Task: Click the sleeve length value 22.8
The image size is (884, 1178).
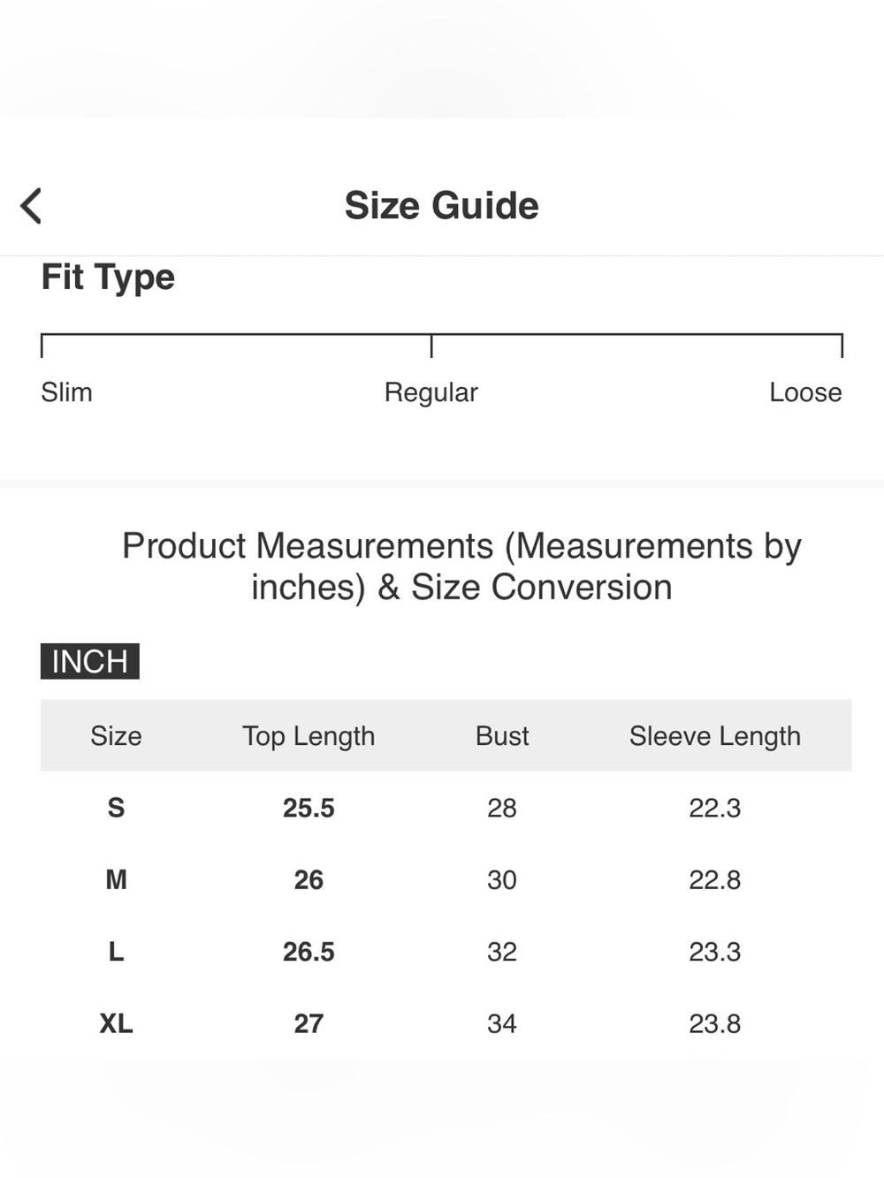Action: click(715, 879)
